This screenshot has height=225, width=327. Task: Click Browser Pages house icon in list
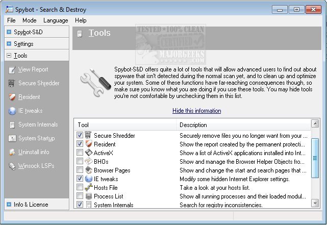click(x=89, y=170)
